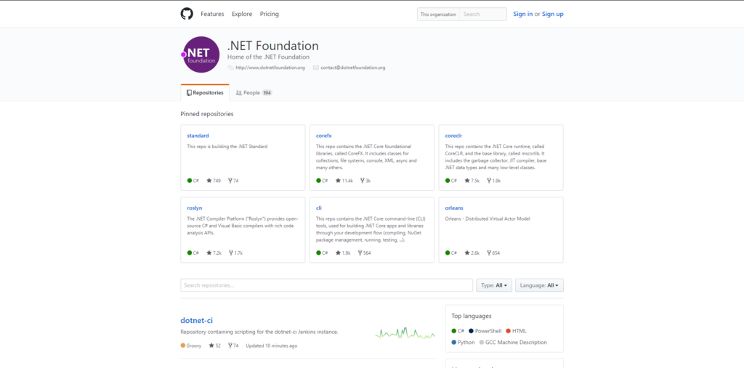Click the green C# color dot in Top languages
Viewport: 744px width, 368px height.
point(454,331)
